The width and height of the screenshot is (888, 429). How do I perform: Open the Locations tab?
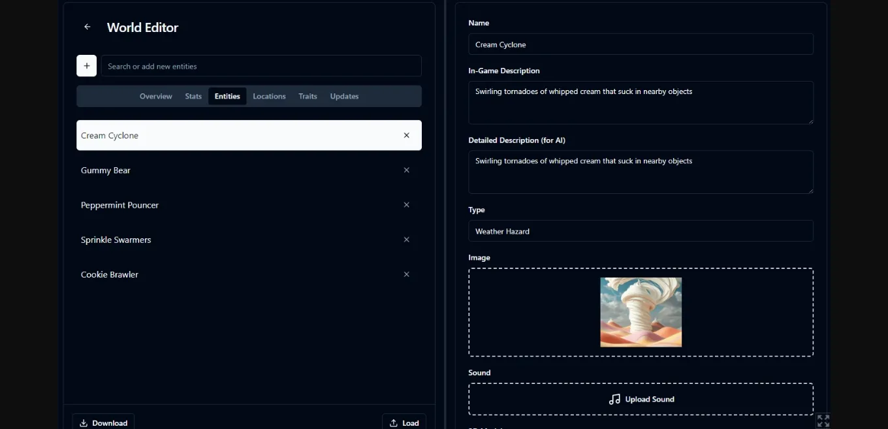point(269,96)
